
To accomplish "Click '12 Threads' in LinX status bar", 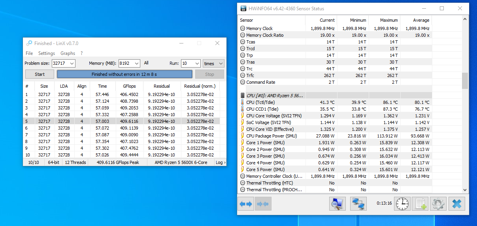I will (75, 162).
